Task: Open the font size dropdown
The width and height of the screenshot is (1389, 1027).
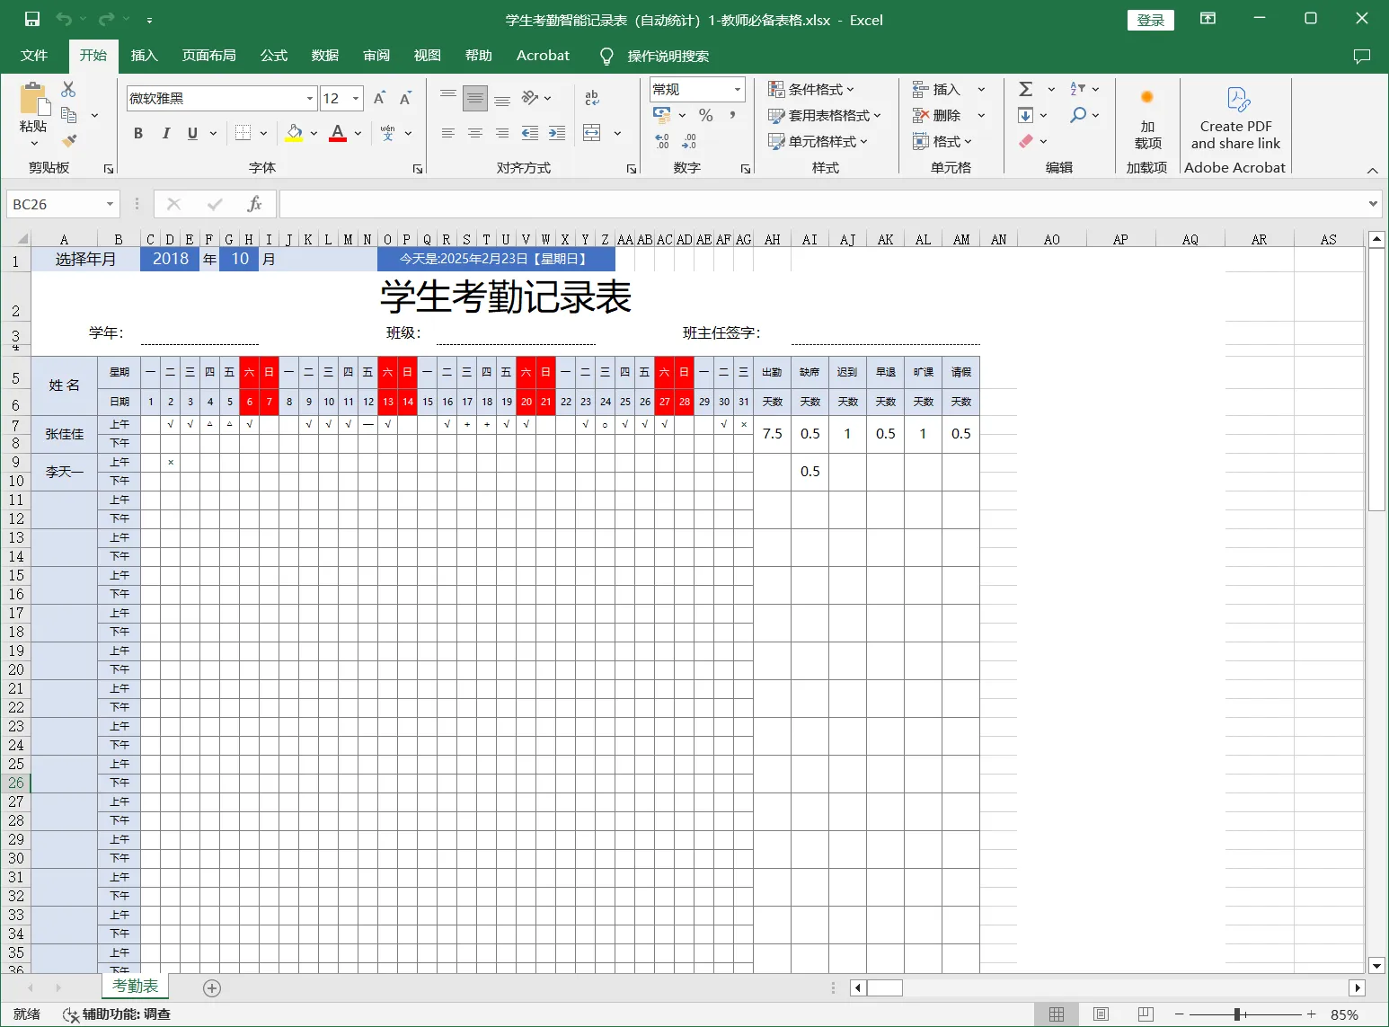Action: (357, 98)
